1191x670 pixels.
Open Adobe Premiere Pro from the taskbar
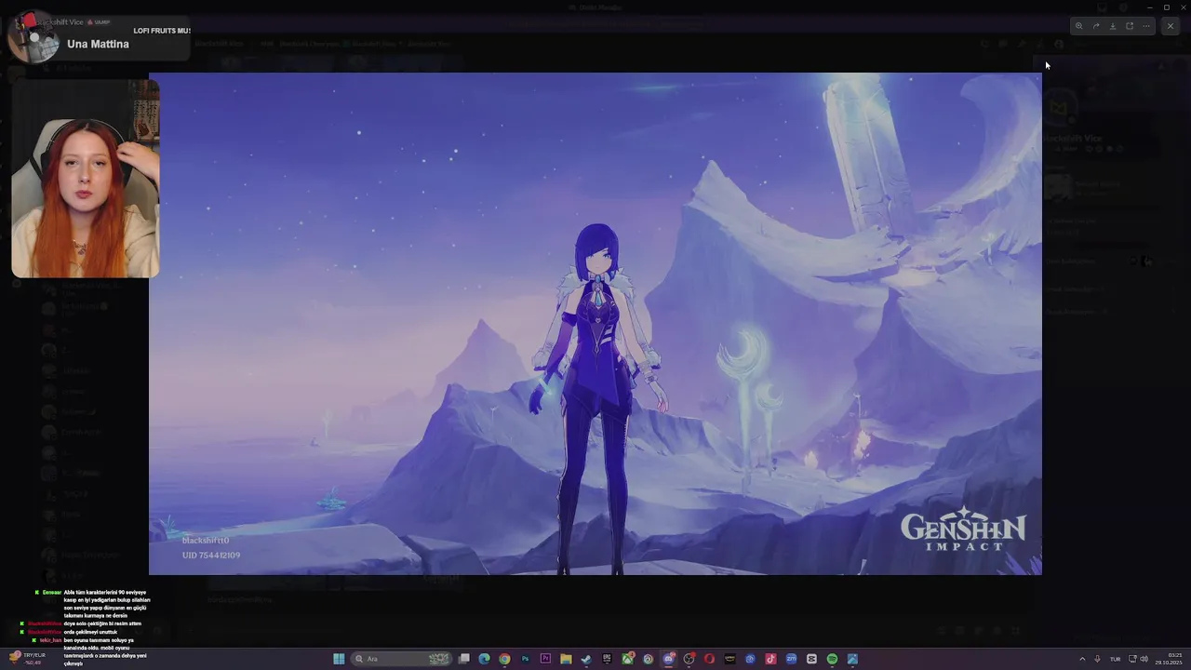[545, 659]
